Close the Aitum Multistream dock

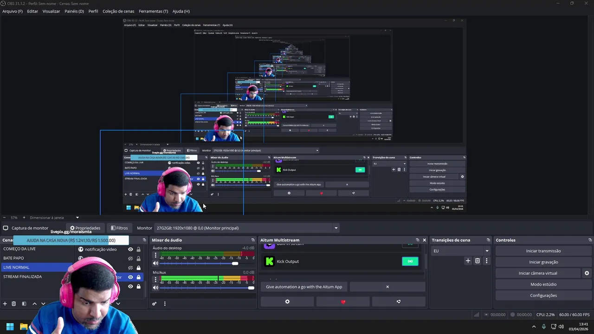424,240
